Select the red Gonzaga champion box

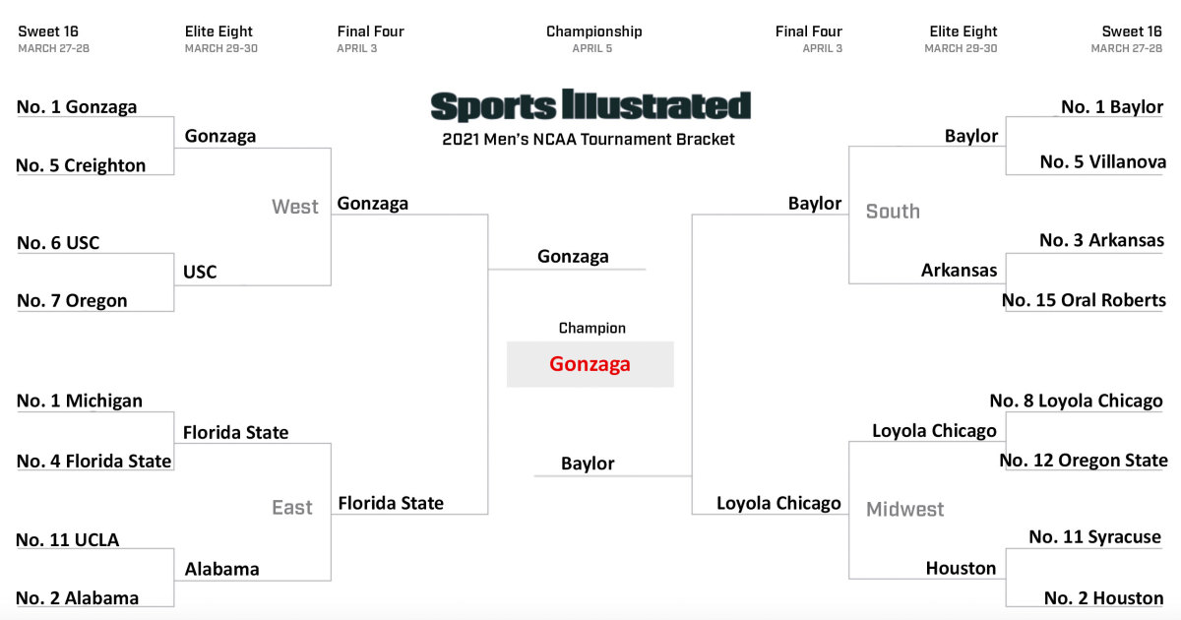click(x=590, y=364)
